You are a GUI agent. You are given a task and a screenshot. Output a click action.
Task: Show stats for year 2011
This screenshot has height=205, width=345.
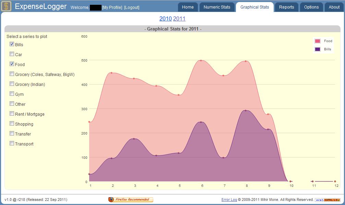[179, 19]
